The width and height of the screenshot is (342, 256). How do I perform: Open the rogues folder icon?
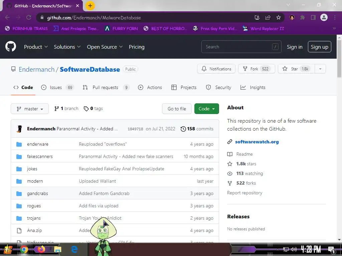(x=19, y=206)
